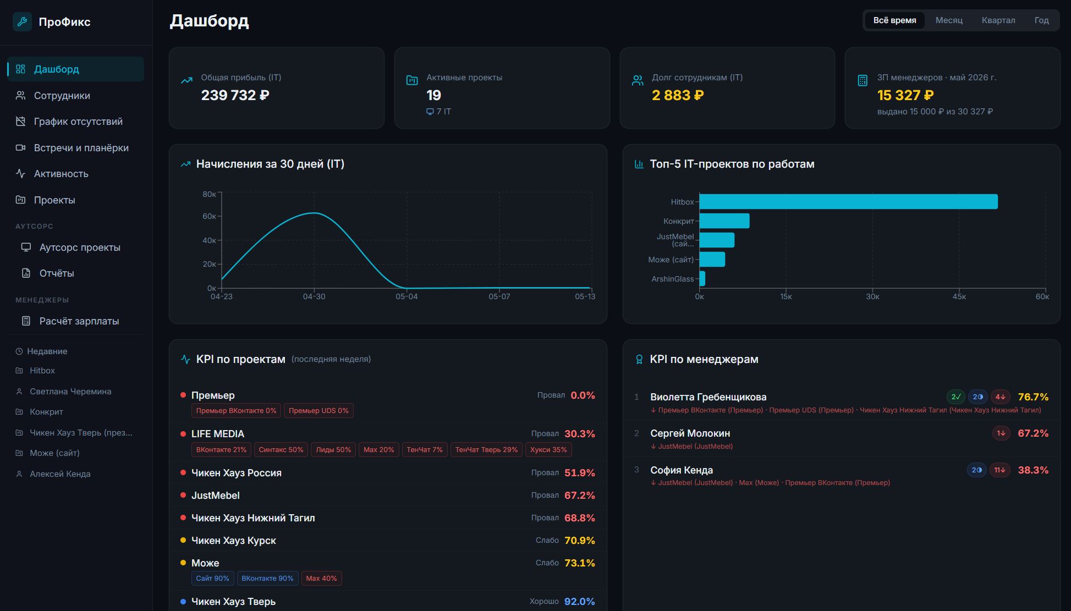The height and width of the screenshot is (611, 1071).
Task: Click the 2 883 ₽ debt value
Action: (x=678, y=96)
